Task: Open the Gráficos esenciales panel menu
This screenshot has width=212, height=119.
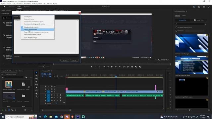Action: (x=186, y=11)
